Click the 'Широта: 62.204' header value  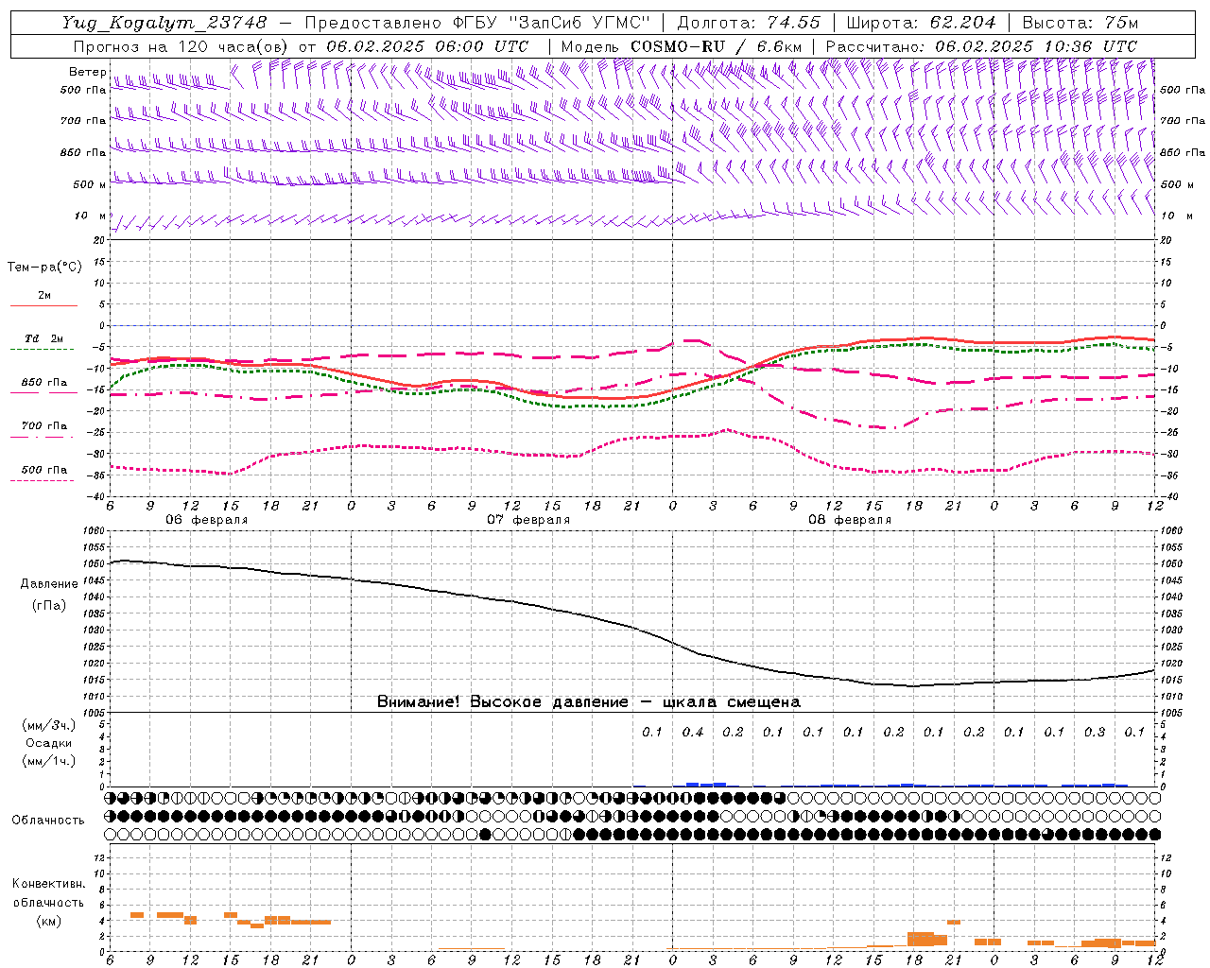[920, 22]
